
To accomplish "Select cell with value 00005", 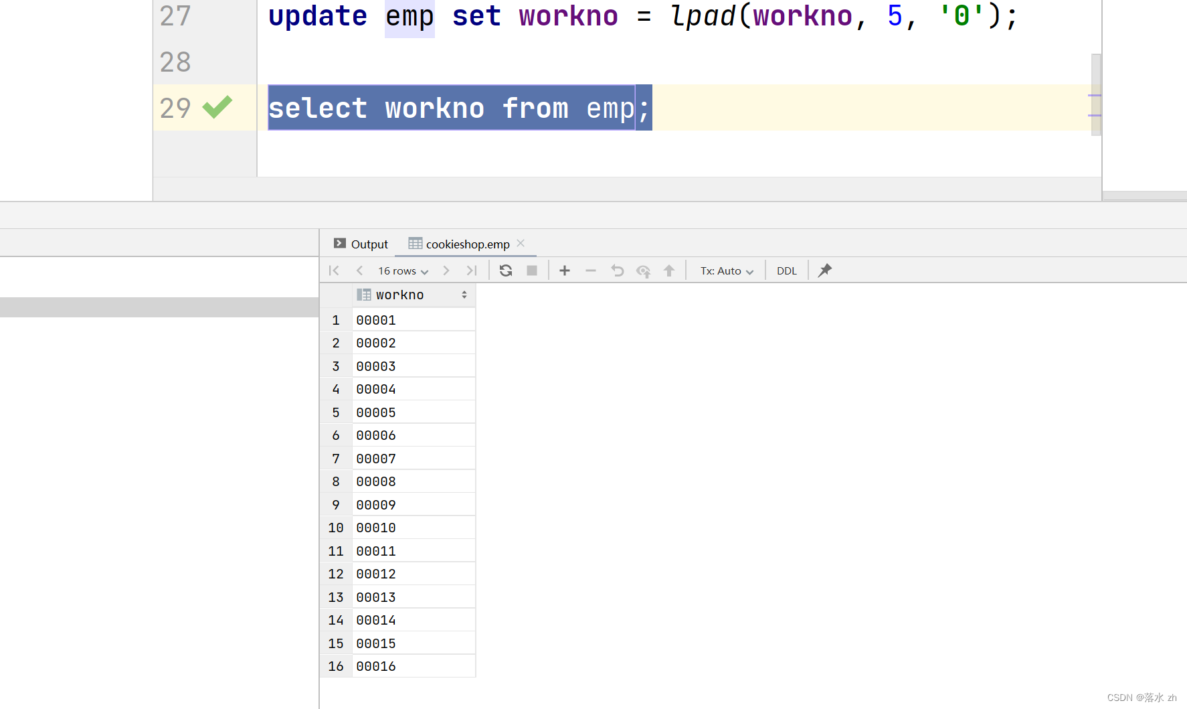I will point(414,412).
